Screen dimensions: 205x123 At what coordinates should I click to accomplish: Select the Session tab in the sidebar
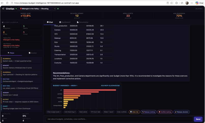click(33, 53)
